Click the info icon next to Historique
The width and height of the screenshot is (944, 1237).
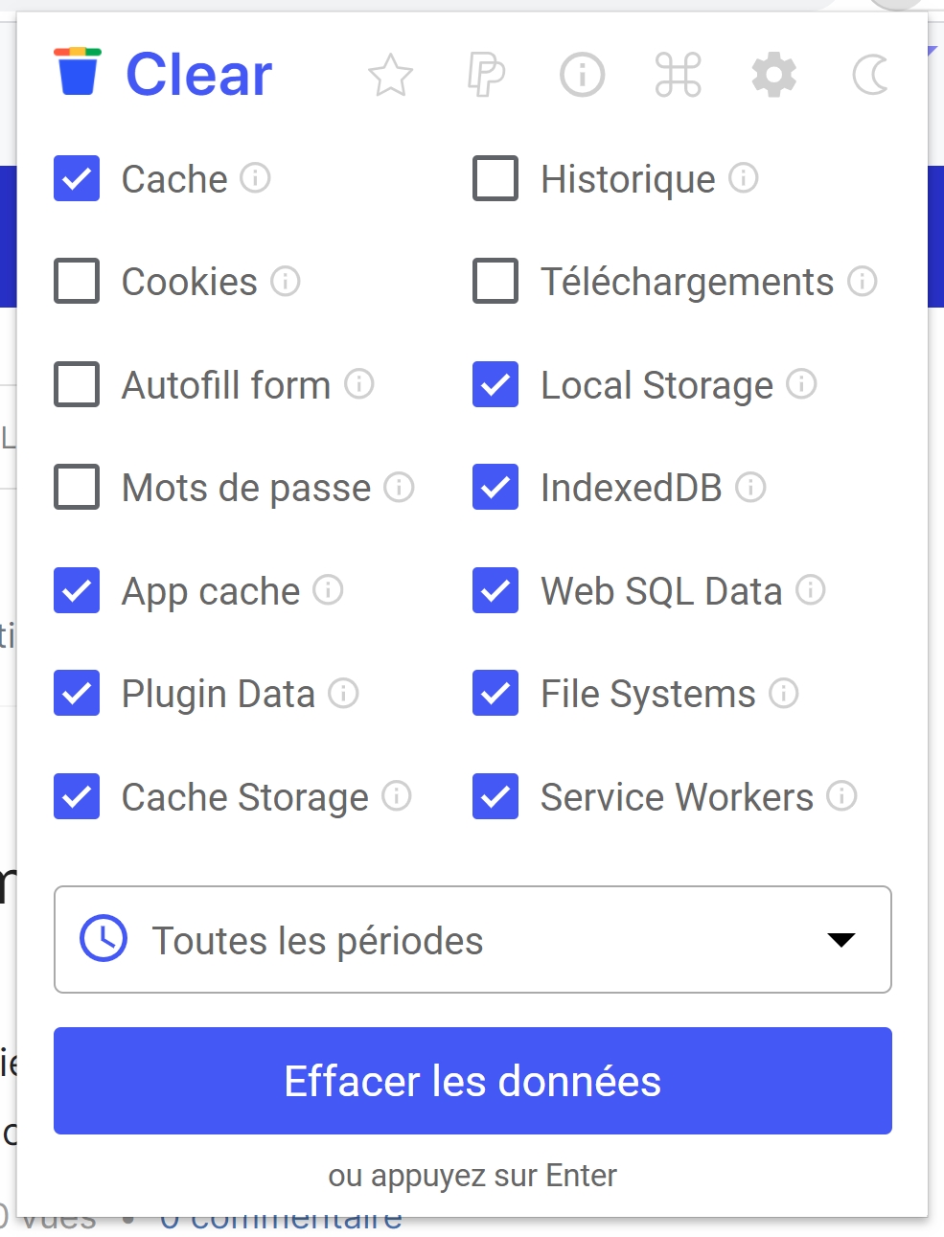[x=744, y=177]
